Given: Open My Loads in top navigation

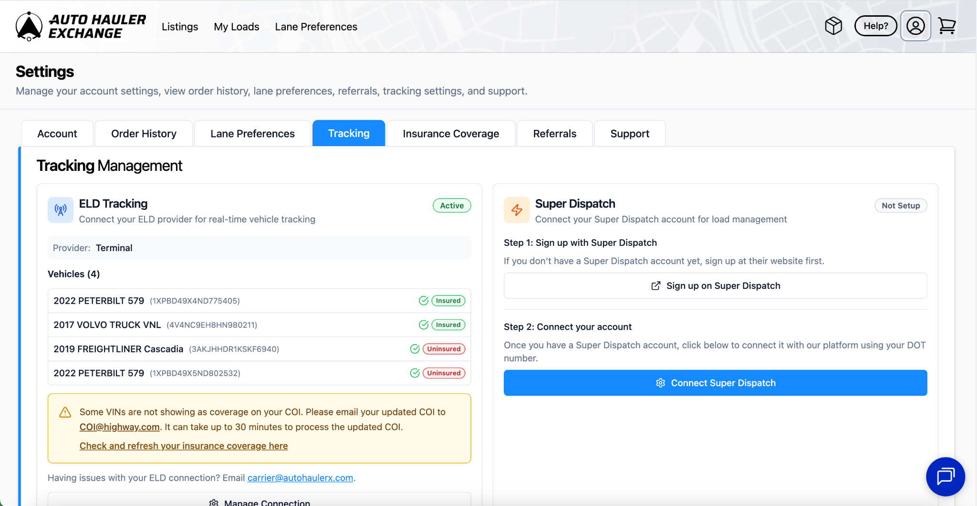Looking at the screenshot, I should pyautogui.click(x=236, y=27).
